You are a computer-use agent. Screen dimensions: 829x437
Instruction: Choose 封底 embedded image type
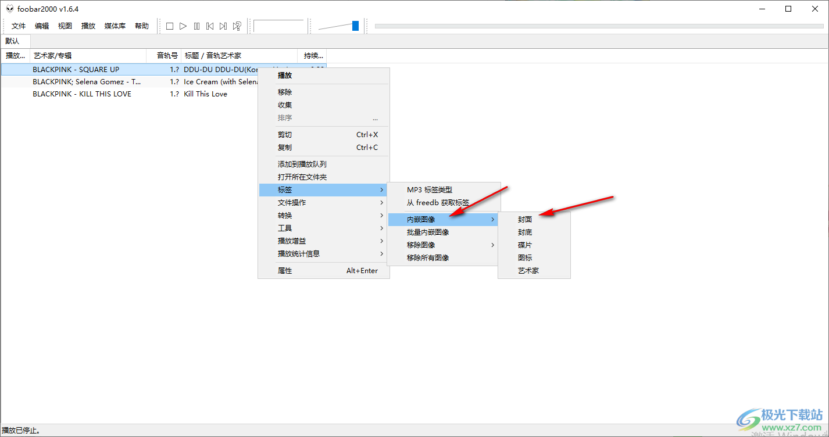(534, 232)
